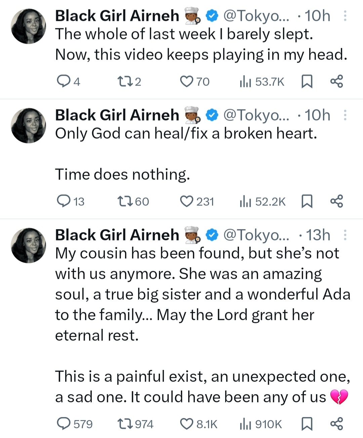Like the 'barely slept' tweet
The height and width of the screenshot is (438, 363).
186,81
